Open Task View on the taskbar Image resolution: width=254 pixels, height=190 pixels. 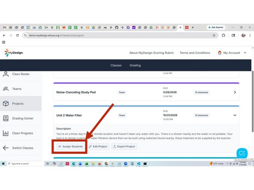click(48, 163)
